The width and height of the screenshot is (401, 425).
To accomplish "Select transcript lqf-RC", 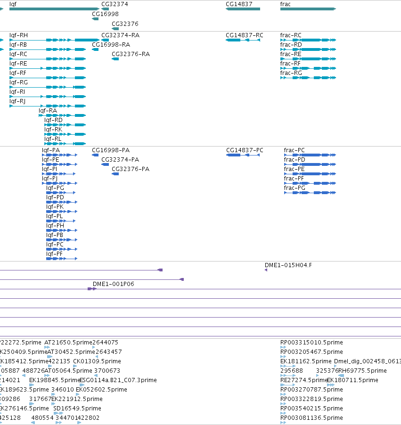I will pyautogui.click(x=48, y=59).
